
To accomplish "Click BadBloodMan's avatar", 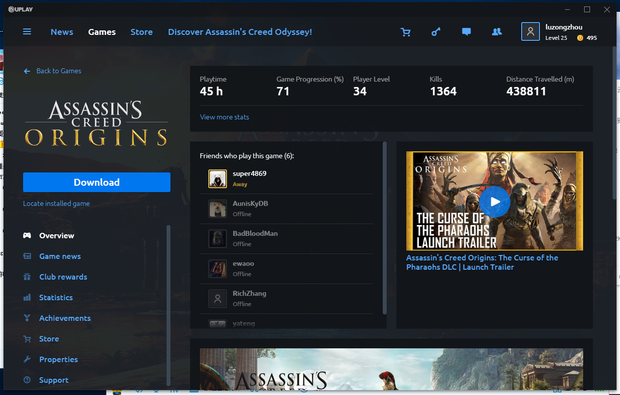I will [x=218, y=239].
